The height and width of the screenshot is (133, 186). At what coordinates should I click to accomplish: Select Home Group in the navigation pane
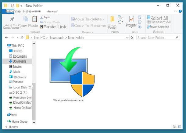click(x=17, y=121)
